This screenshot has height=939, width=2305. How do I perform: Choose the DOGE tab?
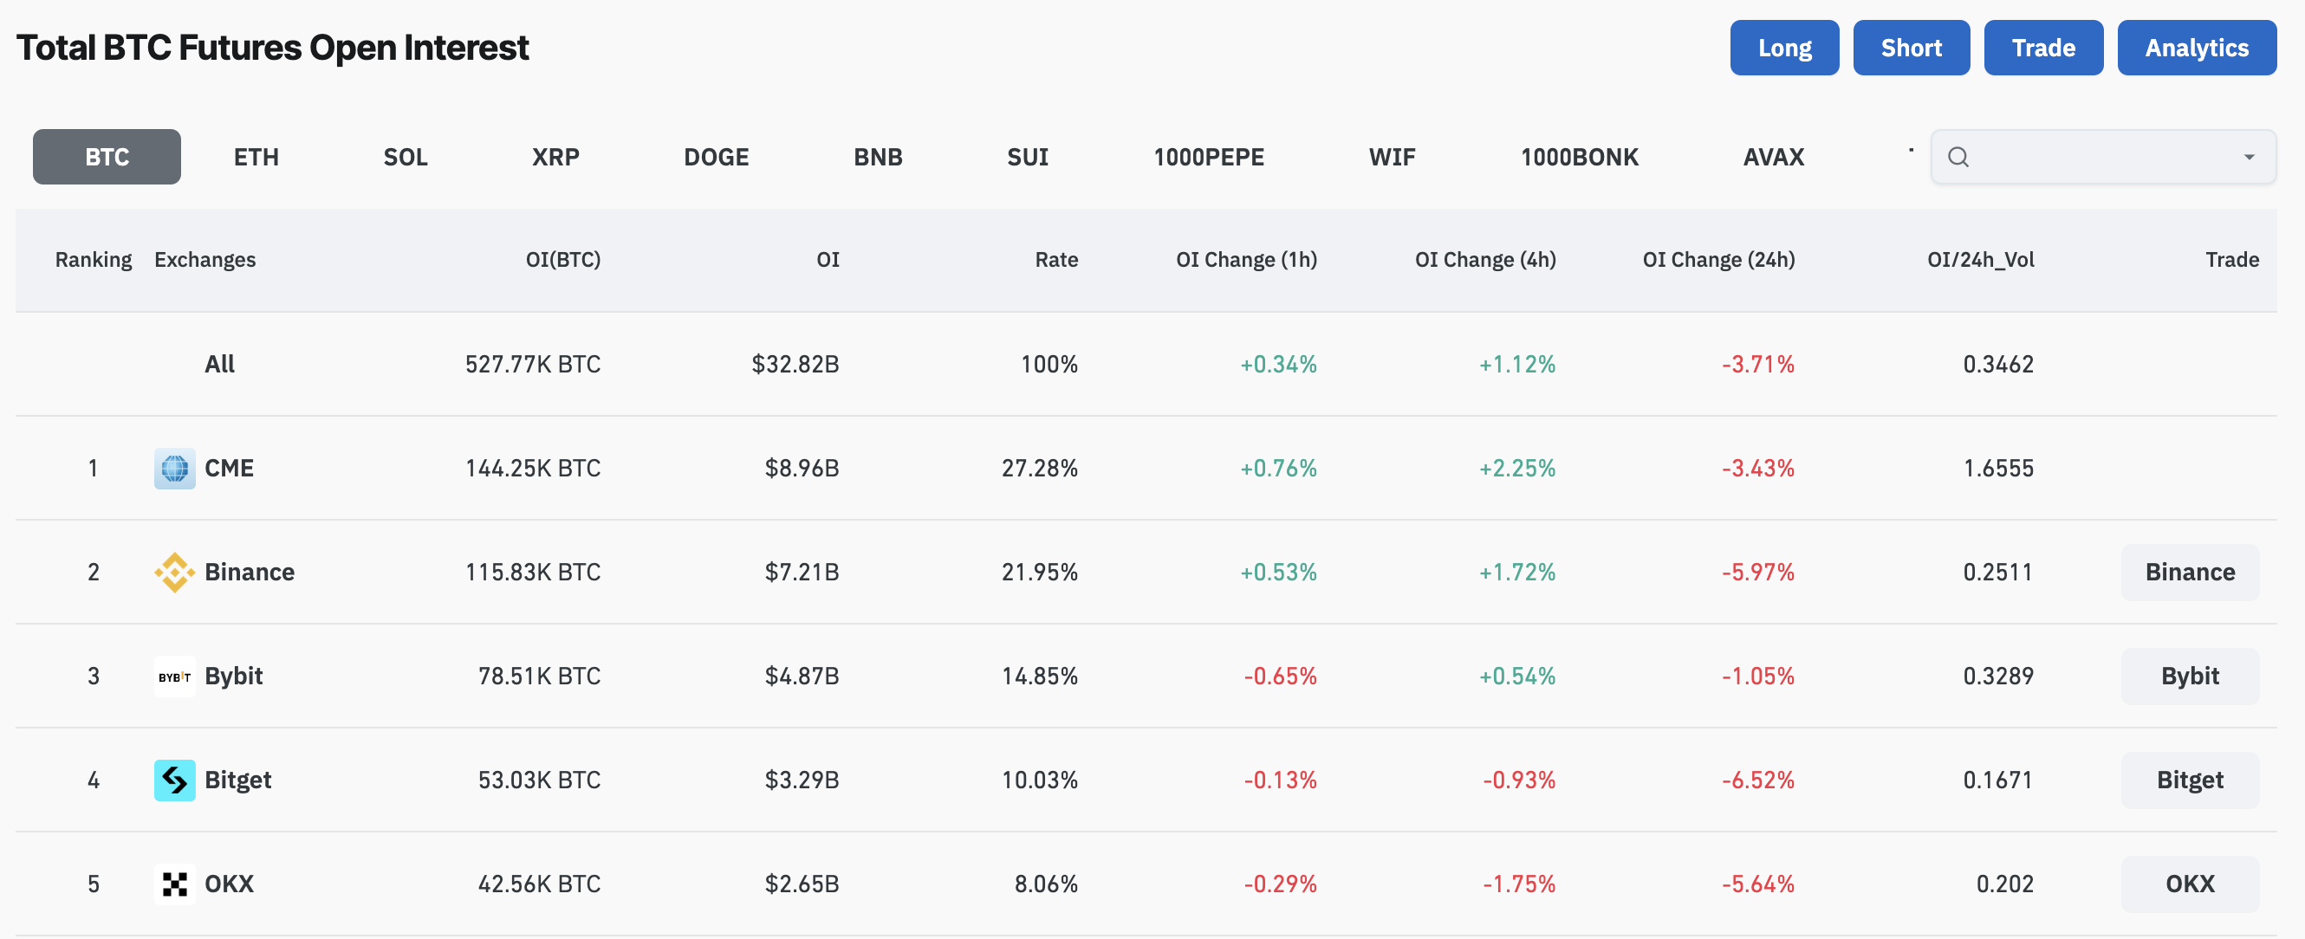(716, 158)
